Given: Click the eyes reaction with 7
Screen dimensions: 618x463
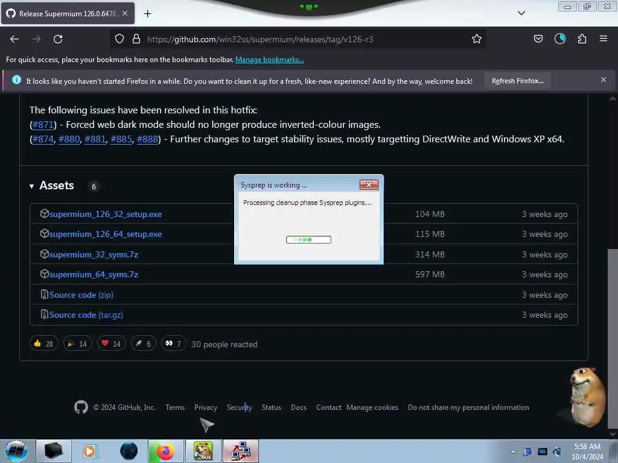Looking at the screenshot, I should click(x=173, y=344).
